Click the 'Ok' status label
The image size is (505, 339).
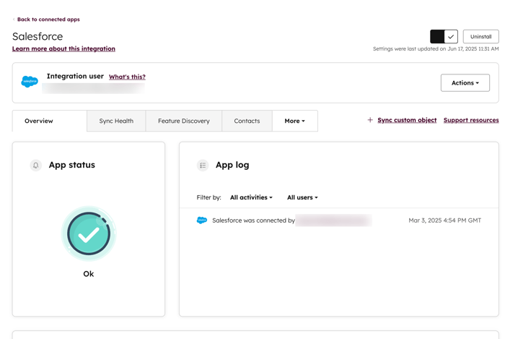(x=89, y=274)
